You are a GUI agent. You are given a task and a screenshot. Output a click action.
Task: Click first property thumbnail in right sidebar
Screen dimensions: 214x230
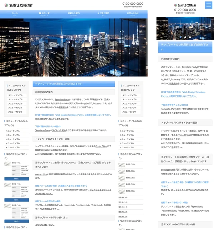(122, 164)
